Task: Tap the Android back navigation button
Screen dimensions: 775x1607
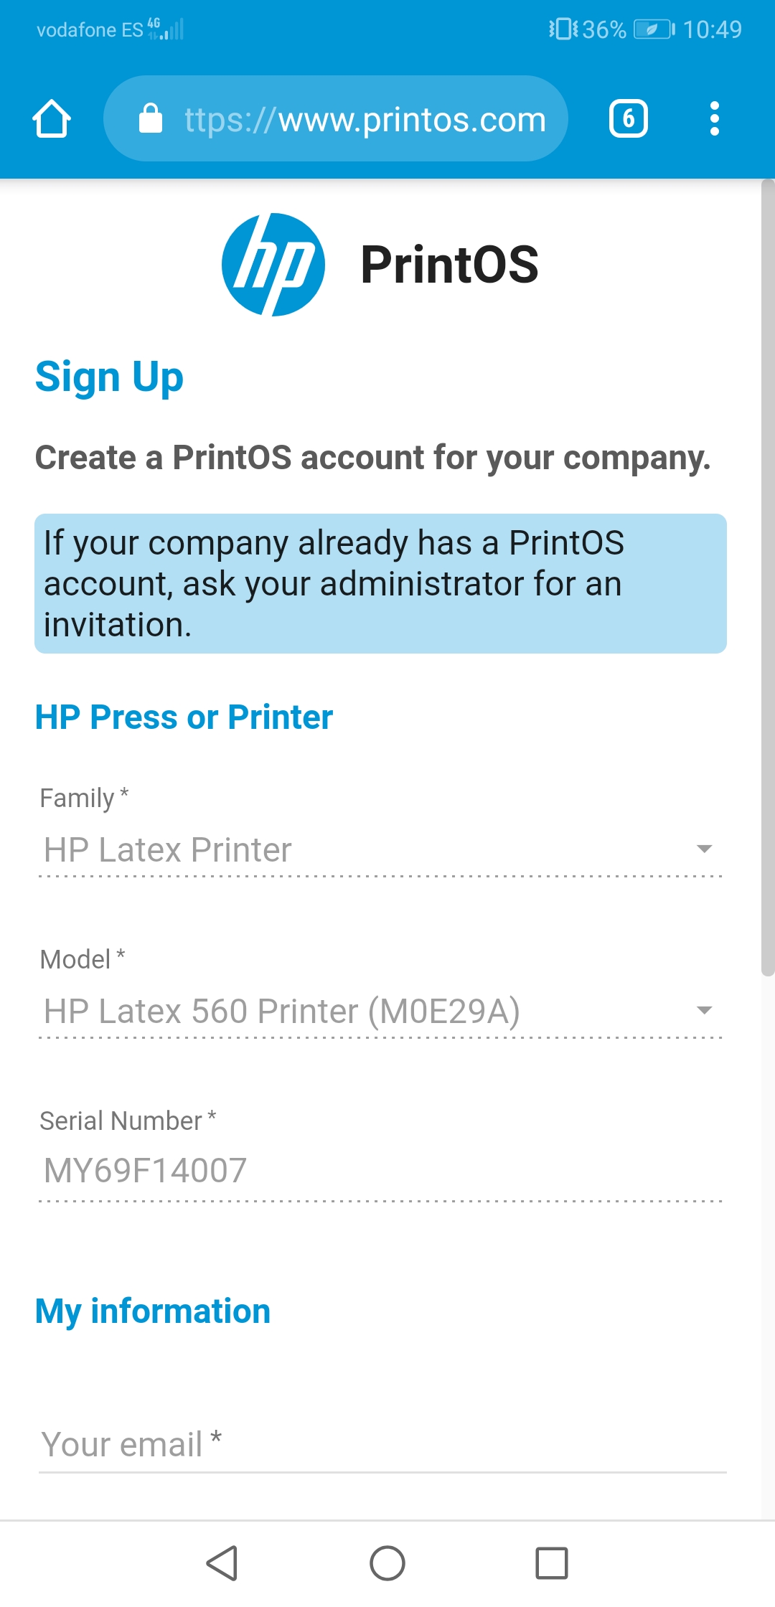Action: [222, 1563]
